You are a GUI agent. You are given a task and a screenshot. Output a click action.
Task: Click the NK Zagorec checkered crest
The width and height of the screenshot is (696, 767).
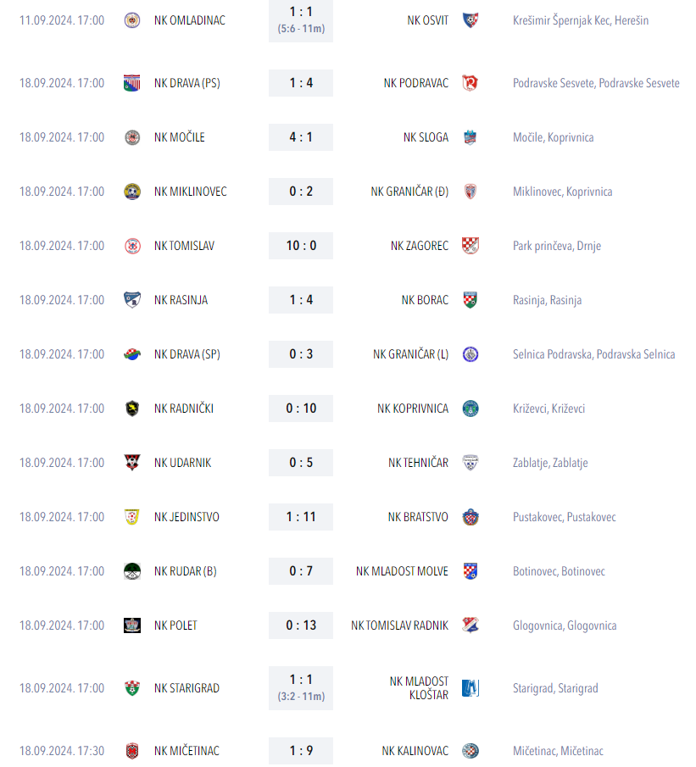click(x=470, y=246)
